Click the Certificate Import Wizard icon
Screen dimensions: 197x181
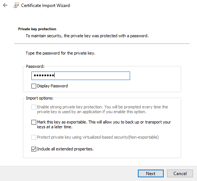pyautogui.click(x=16, y=6)
